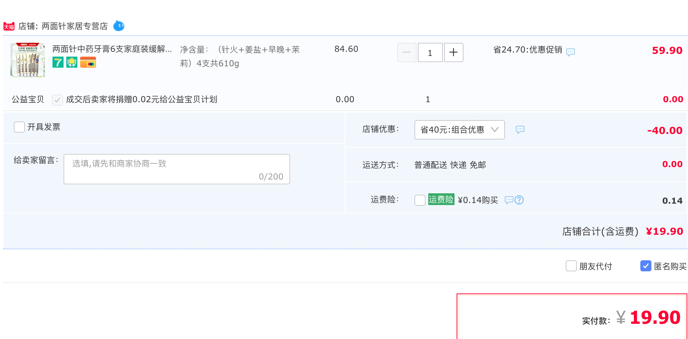Click the unit price 84.60
The width and height of the screenshot is (688, 339).
click(346, 49)
